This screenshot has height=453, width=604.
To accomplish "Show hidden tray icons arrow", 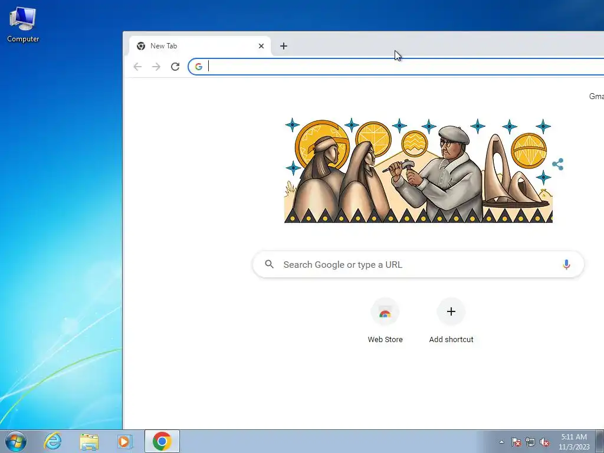I will pyautogui.click(x=501, y=442).
